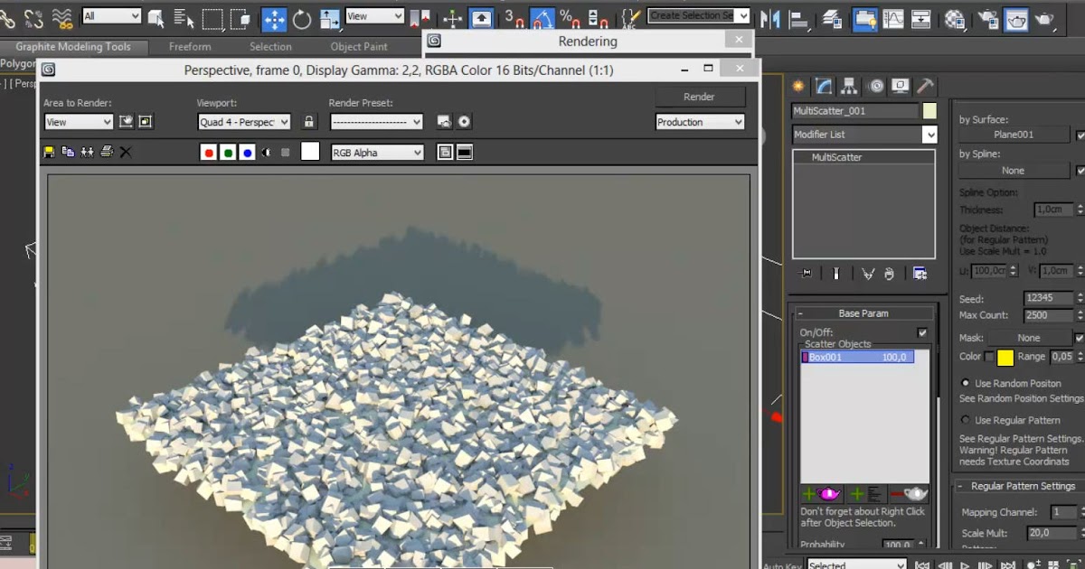Select the MultiScatter modifier stack entry
Viewport: 1085px width, 569px height.
point(864,157)
